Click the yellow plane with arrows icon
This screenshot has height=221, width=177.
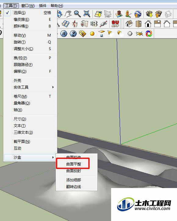139,34
